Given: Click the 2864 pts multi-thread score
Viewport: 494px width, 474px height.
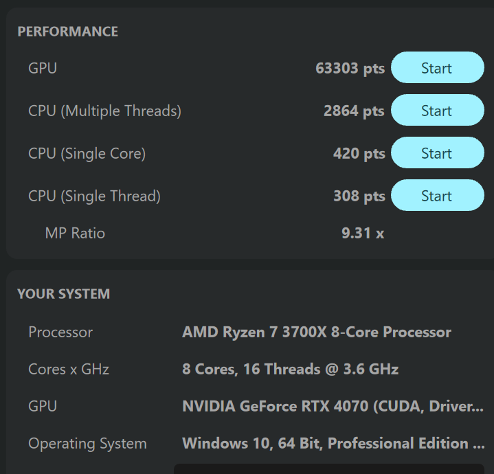Looking at the screenshot, I should coord(354,111).
